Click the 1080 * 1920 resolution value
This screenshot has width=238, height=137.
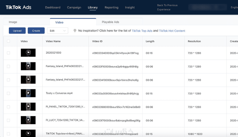pos(195,134)
